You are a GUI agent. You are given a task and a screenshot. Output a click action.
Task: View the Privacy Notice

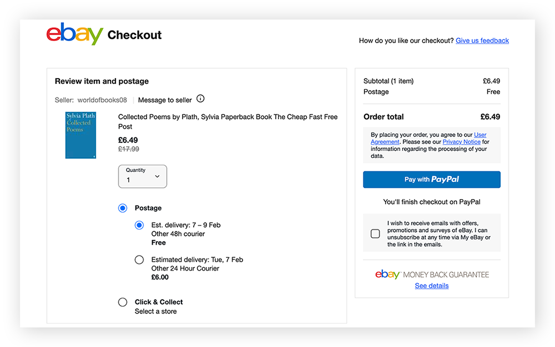461,141
